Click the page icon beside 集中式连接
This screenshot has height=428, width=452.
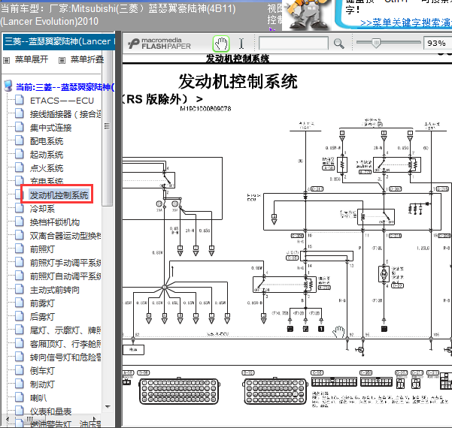coord(20,127)
